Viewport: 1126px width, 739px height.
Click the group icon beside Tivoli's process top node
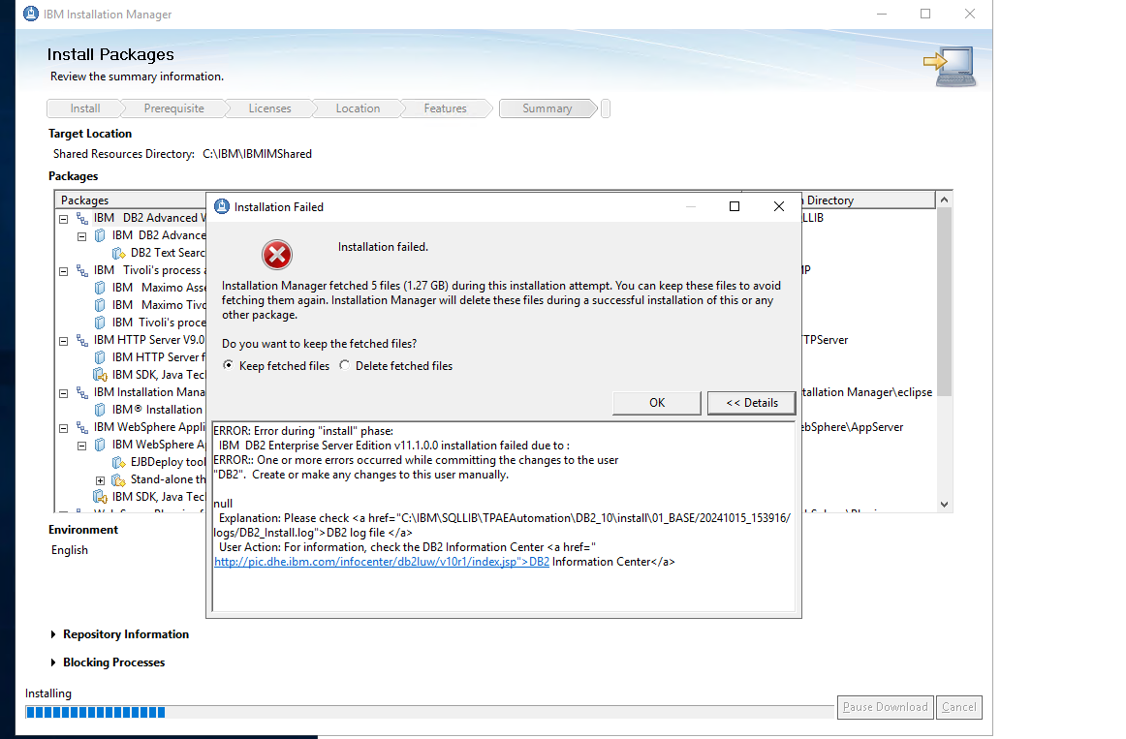click(x=81, y=270)
